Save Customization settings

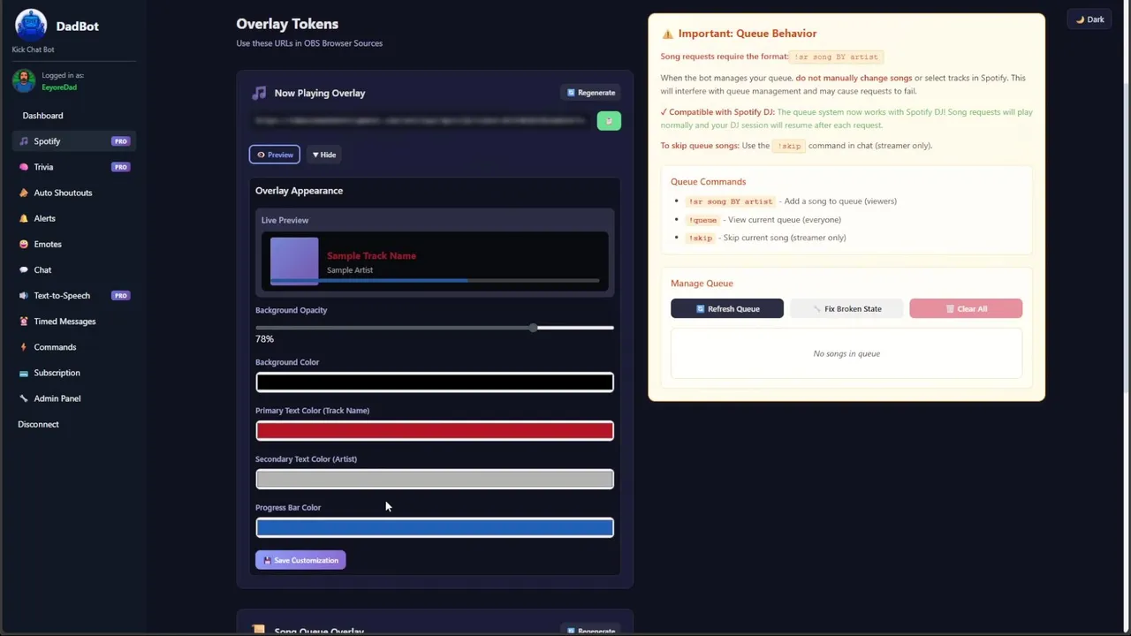point(300,560)
